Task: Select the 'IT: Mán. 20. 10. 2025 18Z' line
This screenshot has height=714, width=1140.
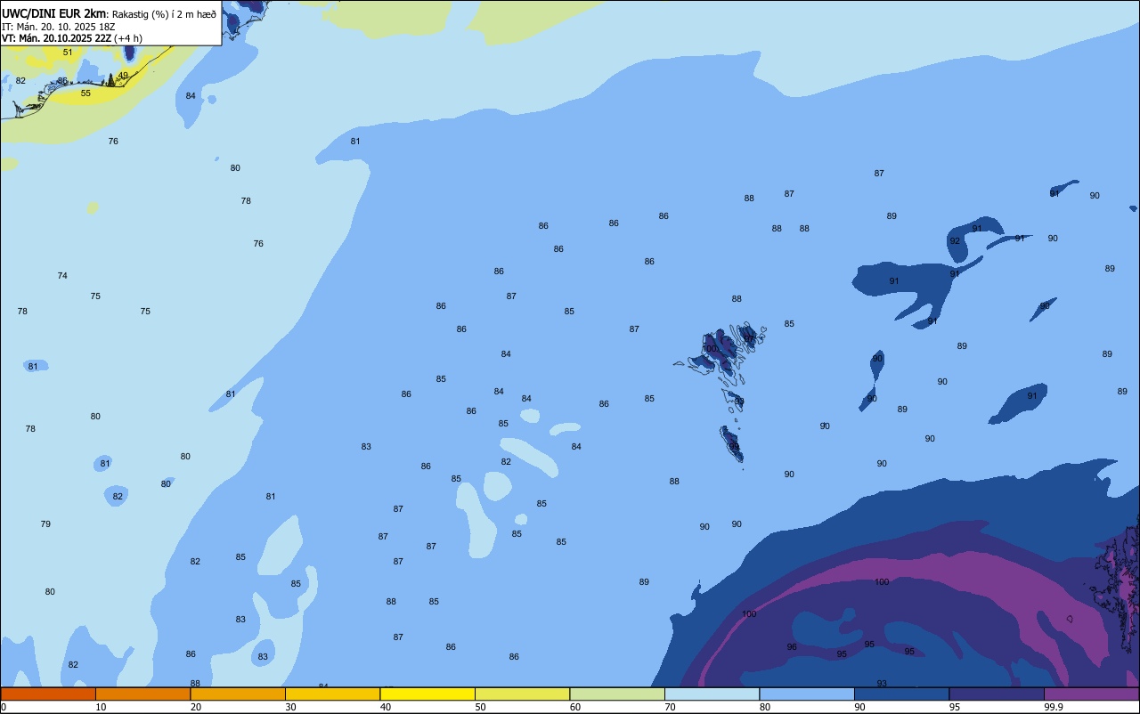Action: 58,27
